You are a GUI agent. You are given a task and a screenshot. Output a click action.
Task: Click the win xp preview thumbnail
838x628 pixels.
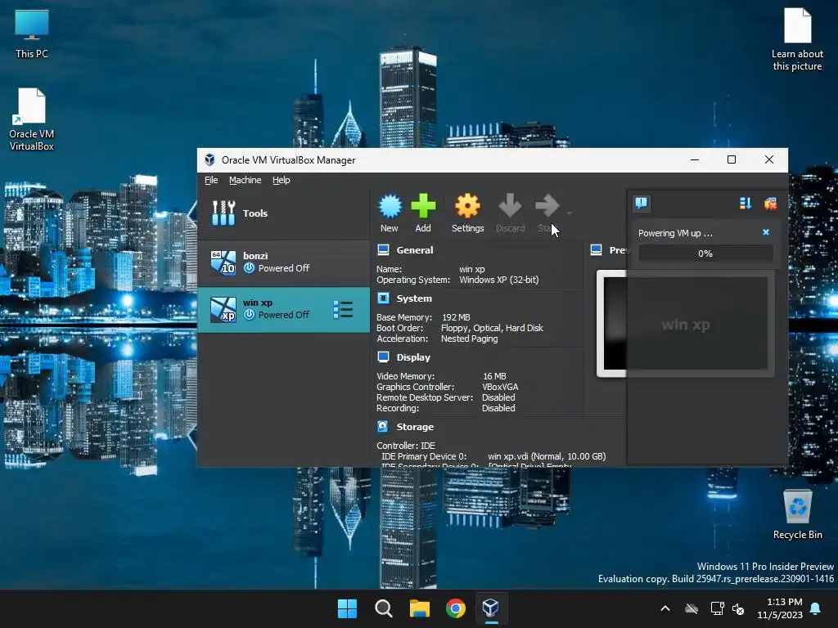[685, 324]
